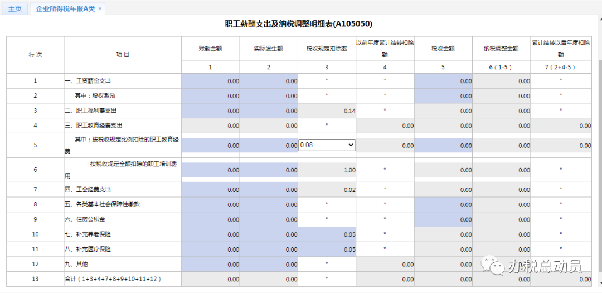The image size is (602, 293).
Task: Open the 0.08 deduction rate dropdown
Action: coord(327,145)
